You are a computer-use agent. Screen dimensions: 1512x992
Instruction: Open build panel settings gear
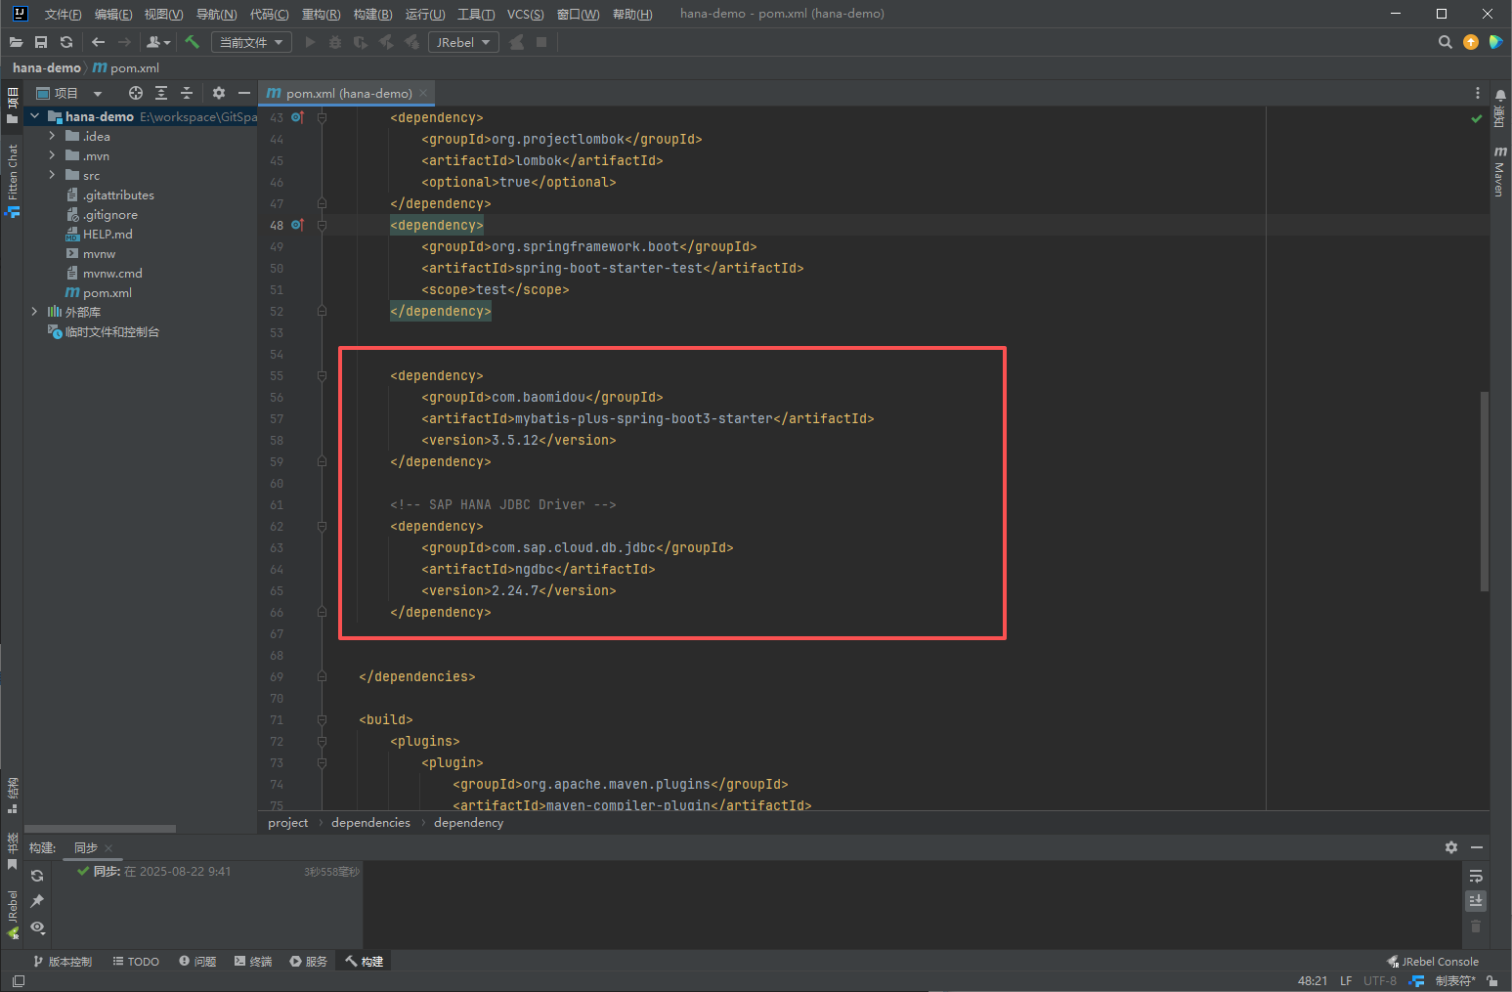[1451, 847]
